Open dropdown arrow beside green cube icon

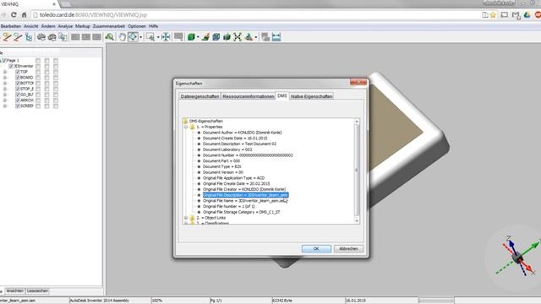coord(198,37)
